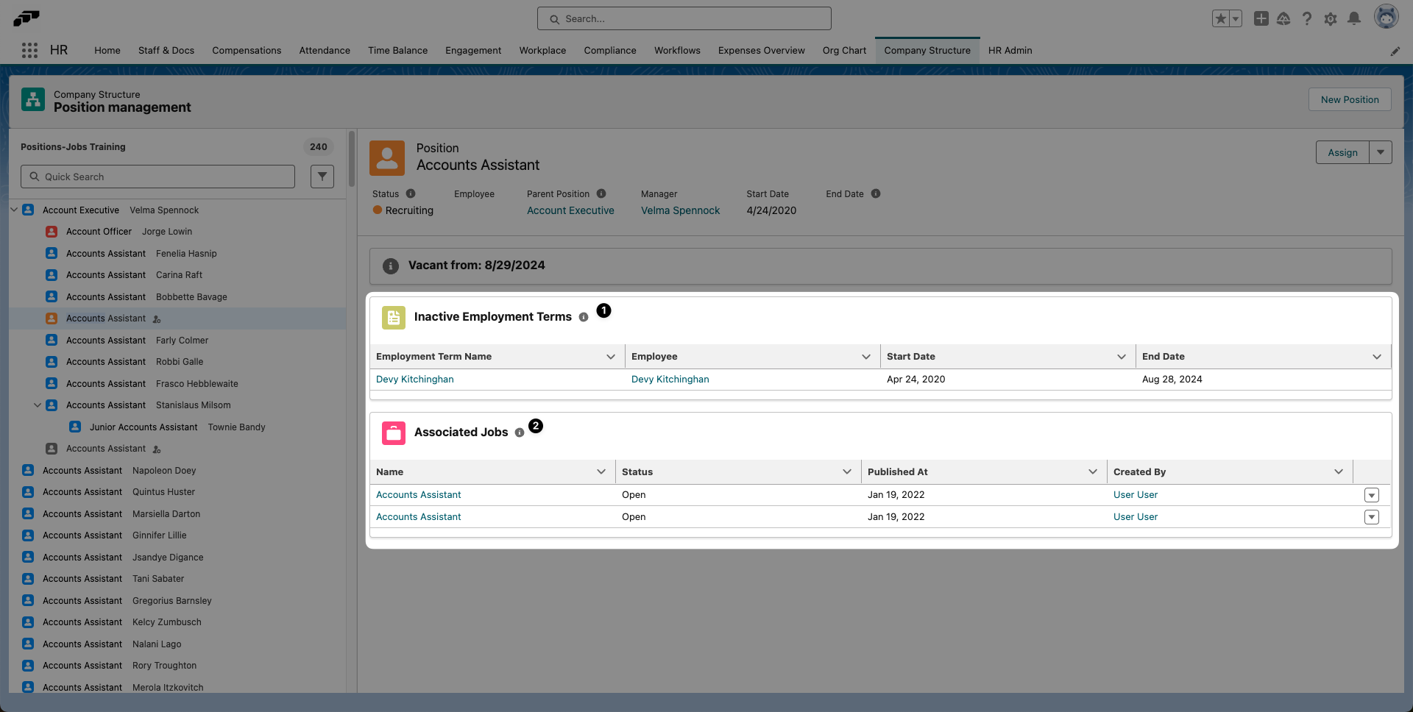Open the user avatar profile menu
Viewport: 1413px width, 712px height.
1387,16
